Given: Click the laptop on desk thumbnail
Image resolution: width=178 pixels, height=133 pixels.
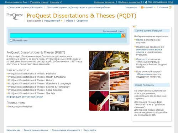Looking at the screenshot, I should (119, 101).
